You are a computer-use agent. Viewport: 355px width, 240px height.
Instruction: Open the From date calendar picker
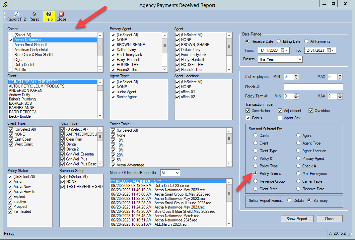(283, 50)
